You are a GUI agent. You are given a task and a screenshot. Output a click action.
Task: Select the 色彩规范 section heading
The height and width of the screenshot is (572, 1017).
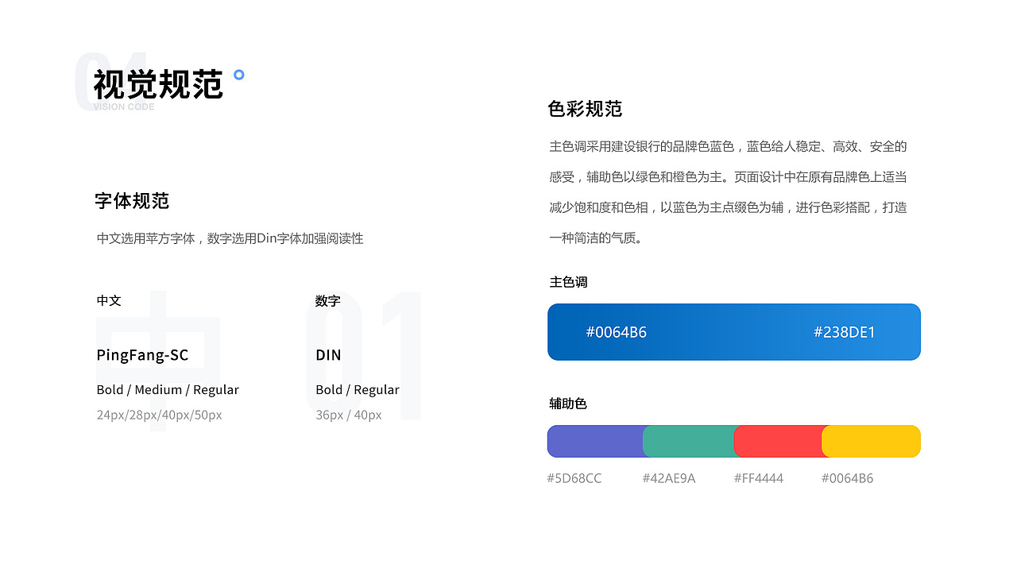pyautogui.click(x=584, y=110)
